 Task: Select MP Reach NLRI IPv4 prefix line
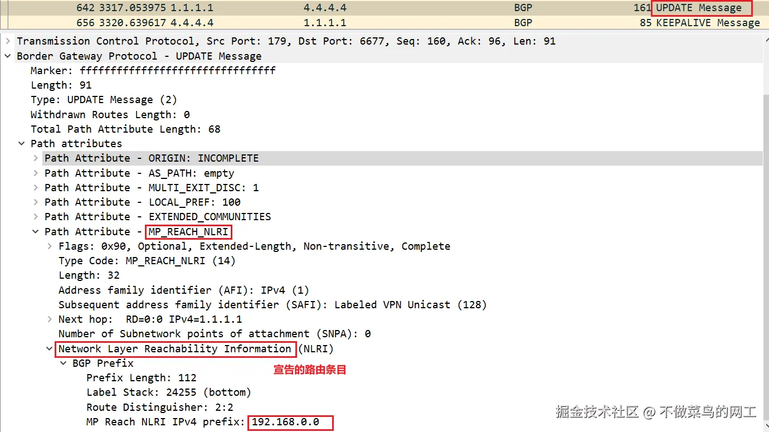[203, 422]
